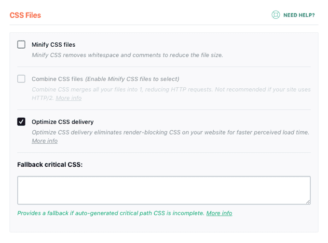Enable the Minify CSS files checkbox

(21, 45)
